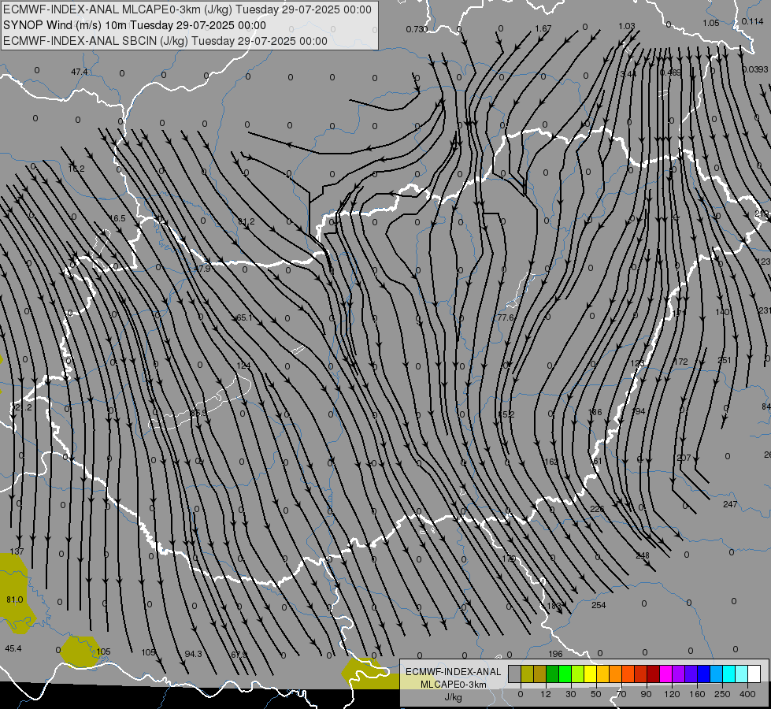Image resolution: width=771 pixels, height=709 pixels.
Task: Click the map value 137
Action: pyautogui.click(x=17, y=551)
